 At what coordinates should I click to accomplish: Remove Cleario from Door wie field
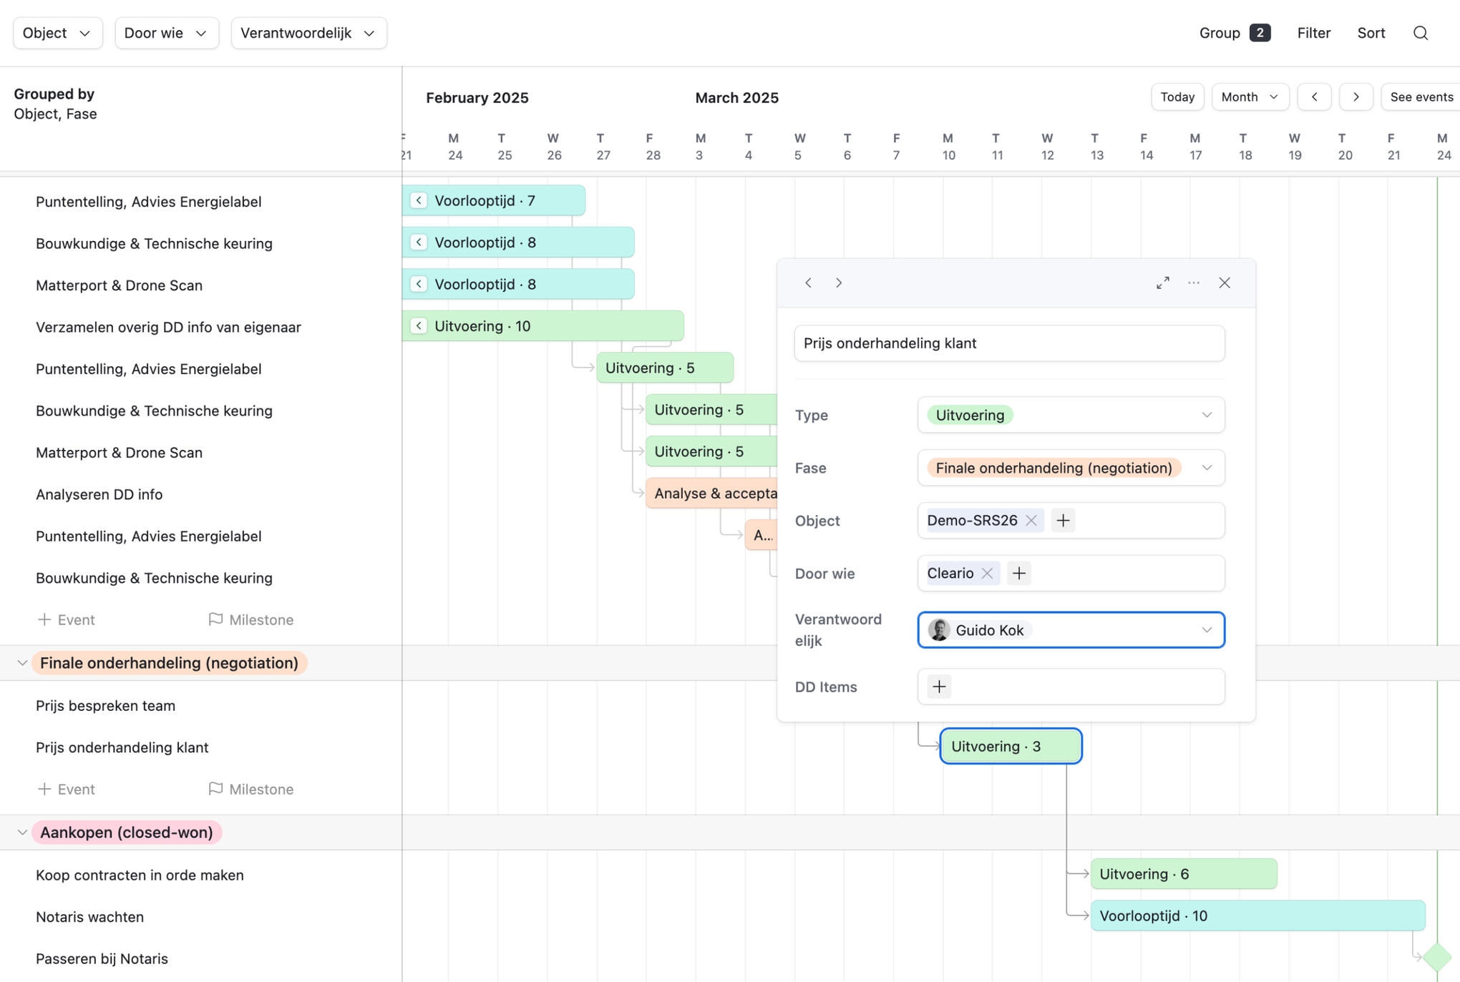tap(988, 573)
